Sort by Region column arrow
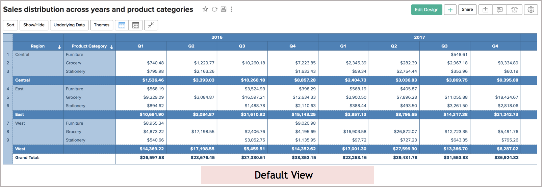Image resolution: width=542 pixels, height=187 pixels. click(59, 47)
